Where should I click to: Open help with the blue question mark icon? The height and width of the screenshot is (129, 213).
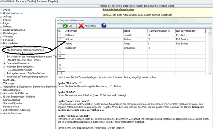104,26
